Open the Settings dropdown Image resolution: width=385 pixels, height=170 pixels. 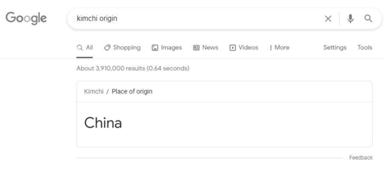tap(335, 48)
